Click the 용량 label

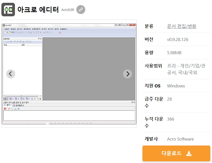click(x=149, y=53)
